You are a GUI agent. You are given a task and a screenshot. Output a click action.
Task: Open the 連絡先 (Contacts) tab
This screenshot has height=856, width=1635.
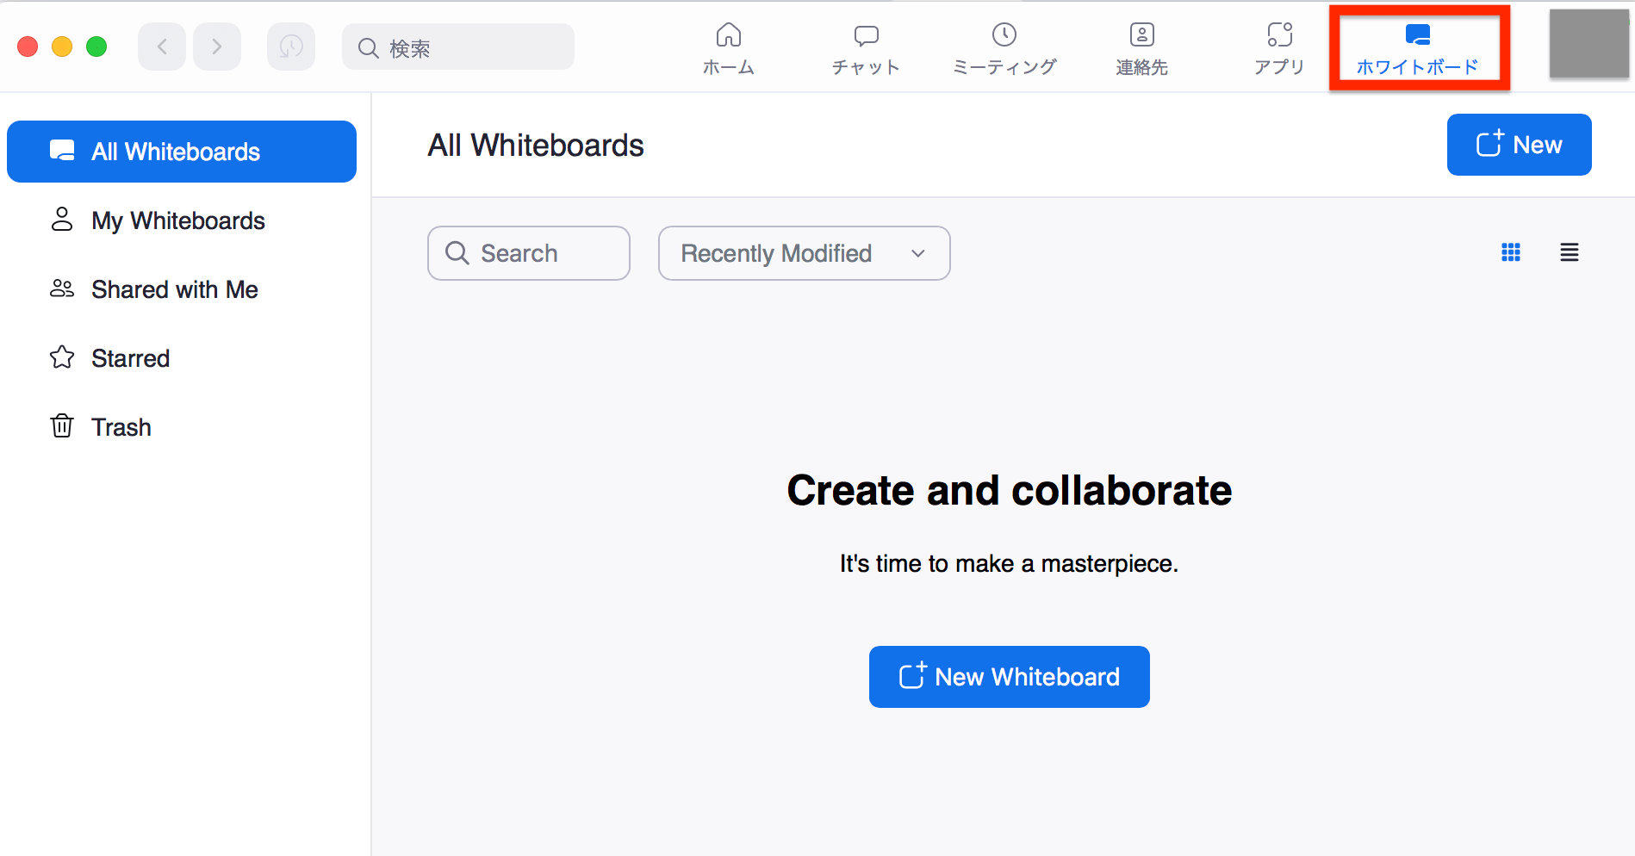1141,48
